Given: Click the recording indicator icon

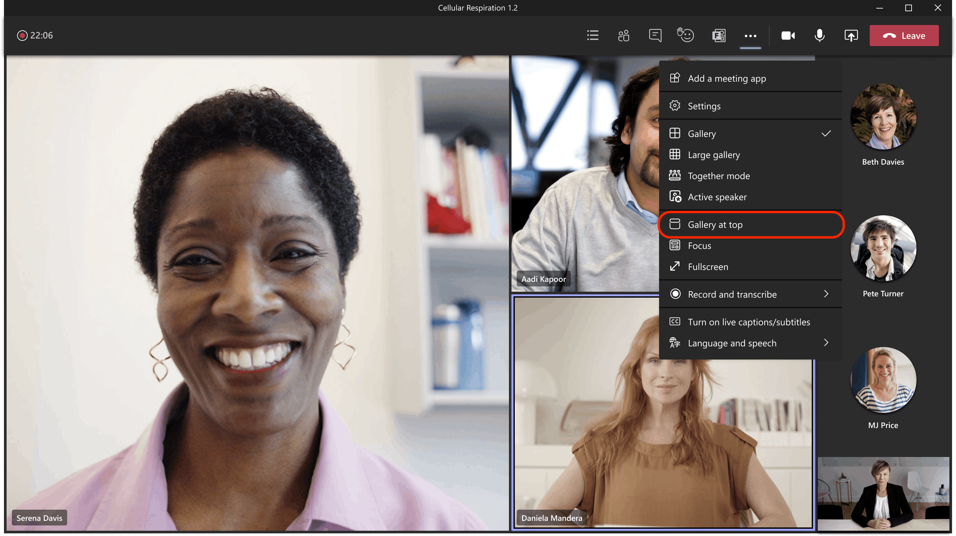Looking at the screenshot, I should [22, 36].
